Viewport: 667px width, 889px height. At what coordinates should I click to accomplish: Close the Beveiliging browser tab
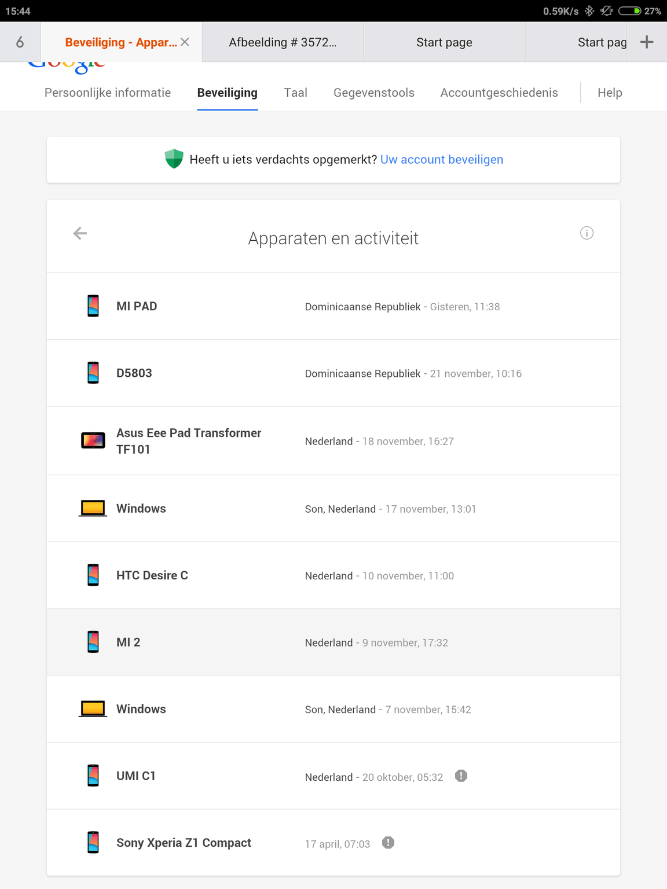185,42
